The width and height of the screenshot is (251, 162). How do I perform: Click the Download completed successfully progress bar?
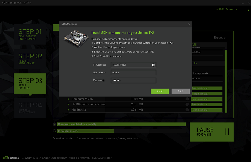[122, 124]
